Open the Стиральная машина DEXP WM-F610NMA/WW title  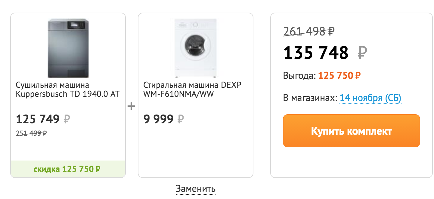[x=192, y=90]
